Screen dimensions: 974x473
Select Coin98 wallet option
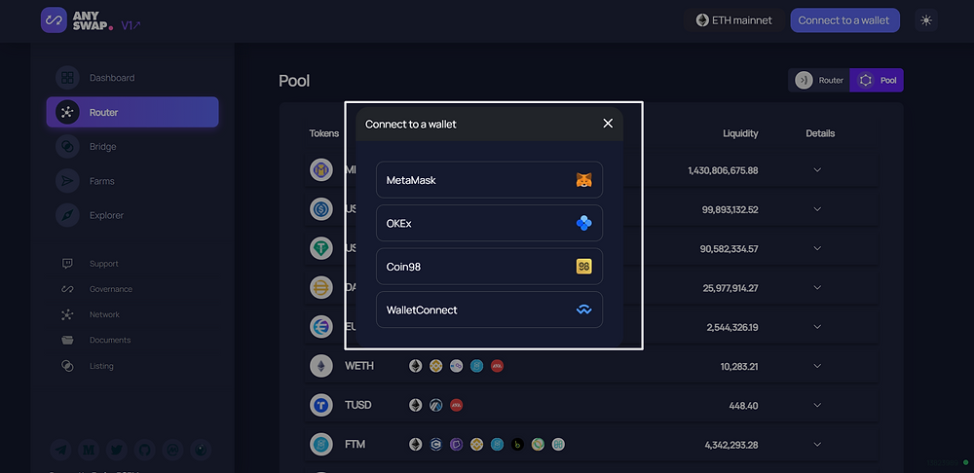point(489,267)
